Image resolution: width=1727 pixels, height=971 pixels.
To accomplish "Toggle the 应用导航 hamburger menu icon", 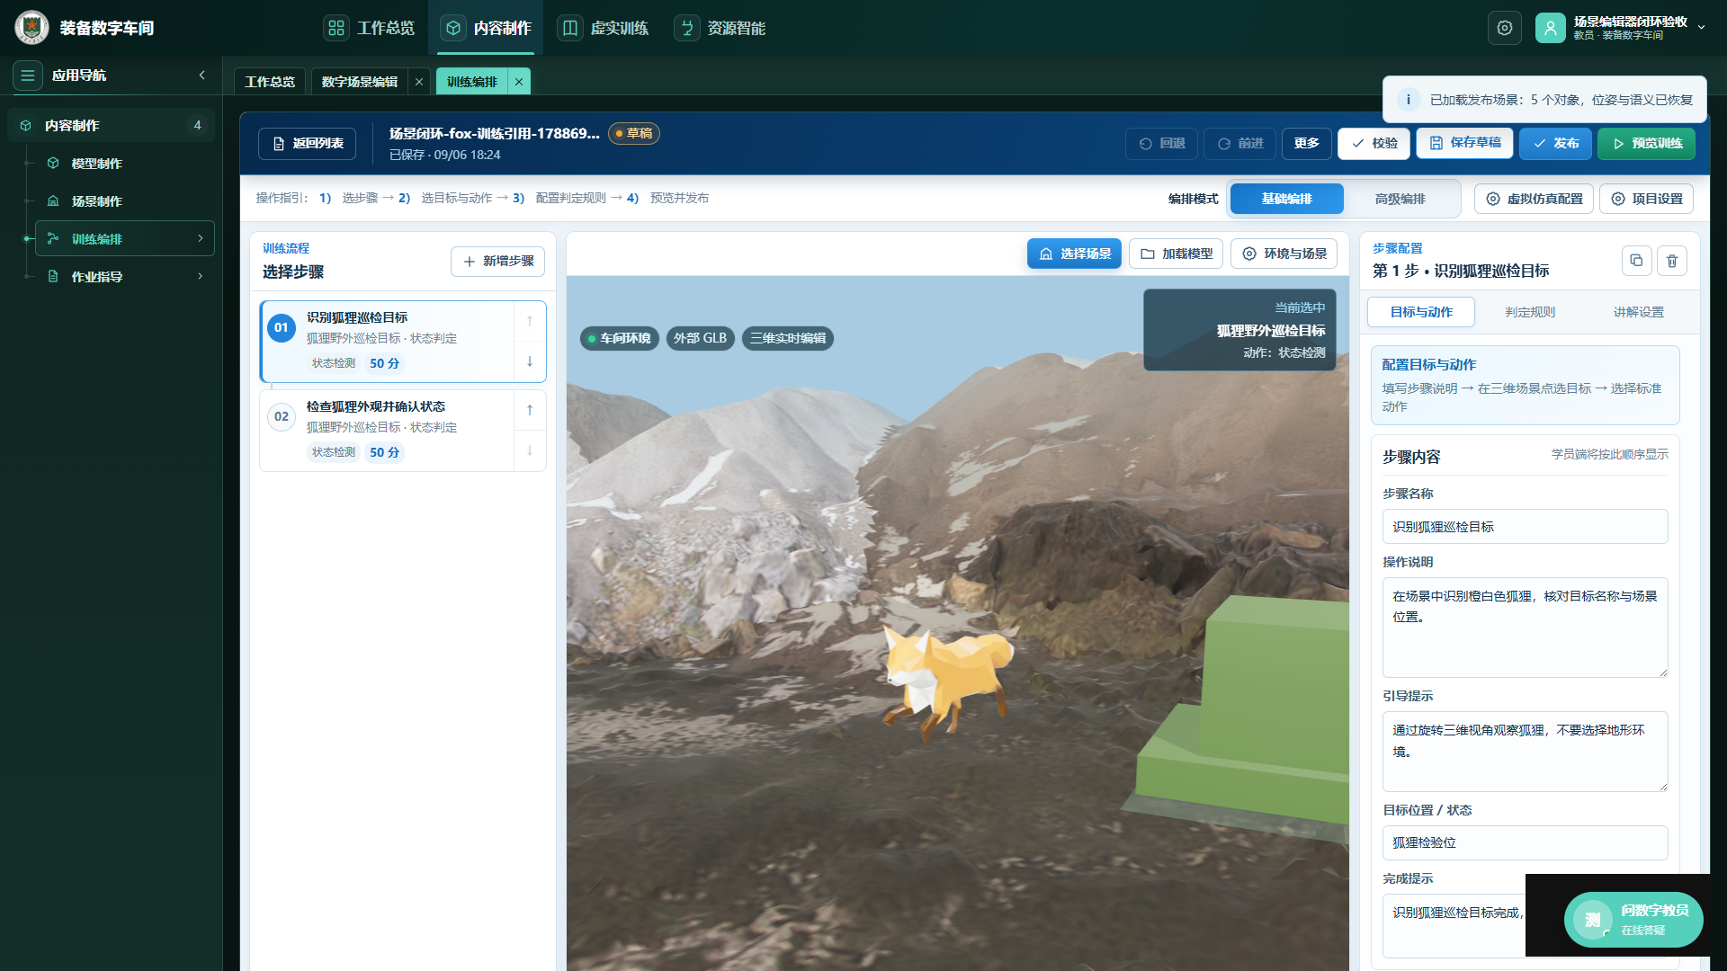I will pyautogui.click(x=28, y=76).
